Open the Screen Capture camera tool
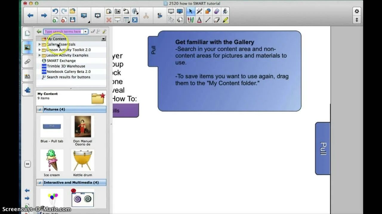Image resolution: width=382 pixels, height=214 pixels. [118, 11]
